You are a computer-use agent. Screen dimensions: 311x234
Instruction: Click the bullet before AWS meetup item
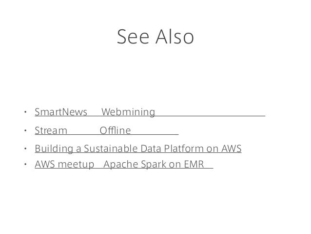[x=25, y=165]
